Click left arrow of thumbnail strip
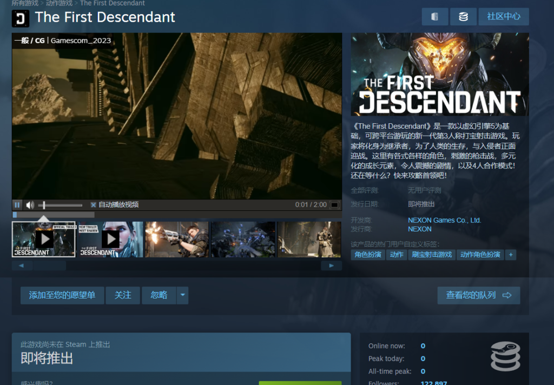Screen dimensions: 554x385 click(21, 265)
